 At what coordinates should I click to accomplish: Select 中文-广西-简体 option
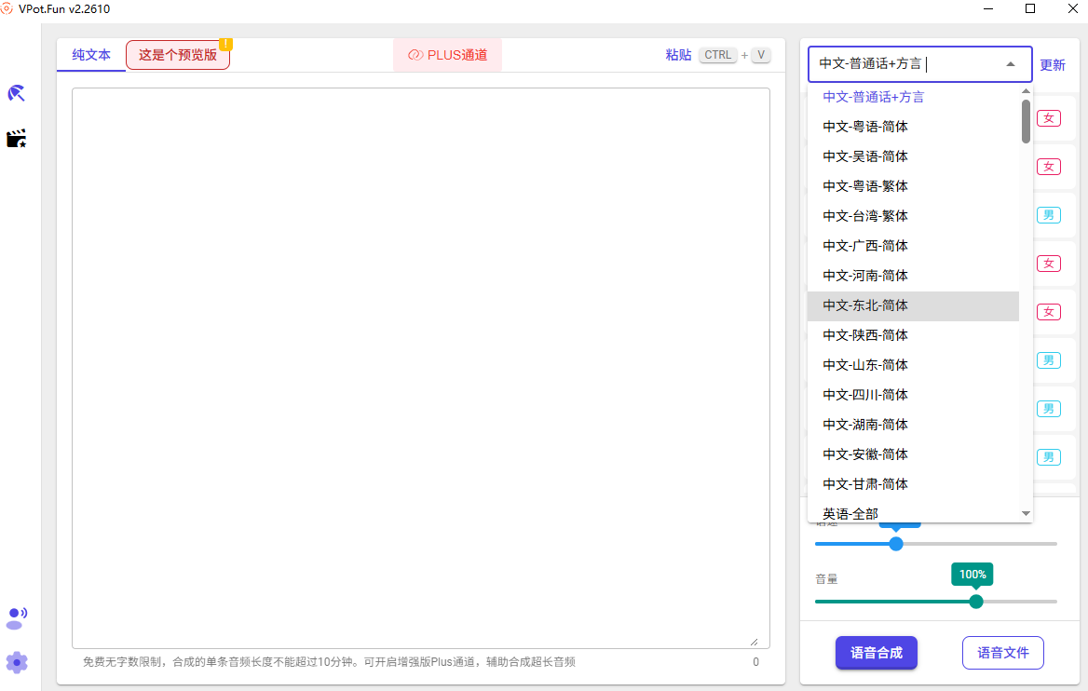(913, 246)
